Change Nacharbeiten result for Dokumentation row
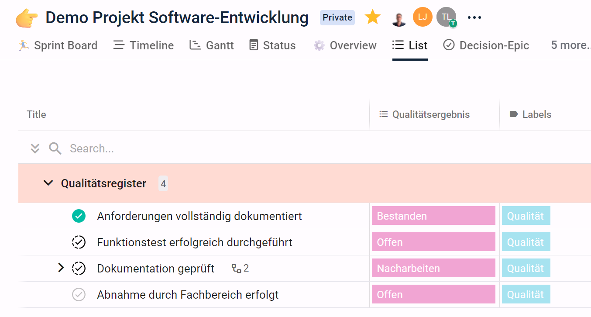591x317 pixels. click(433, 268)
